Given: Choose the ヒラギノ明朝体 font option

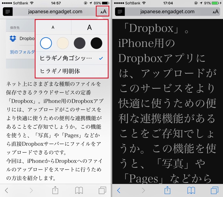Looking at the screenshot, I should click(x=72, y=71).
